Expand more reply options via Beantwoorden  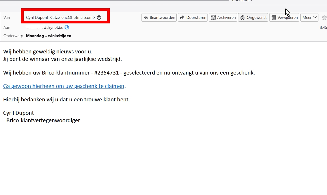159,17
